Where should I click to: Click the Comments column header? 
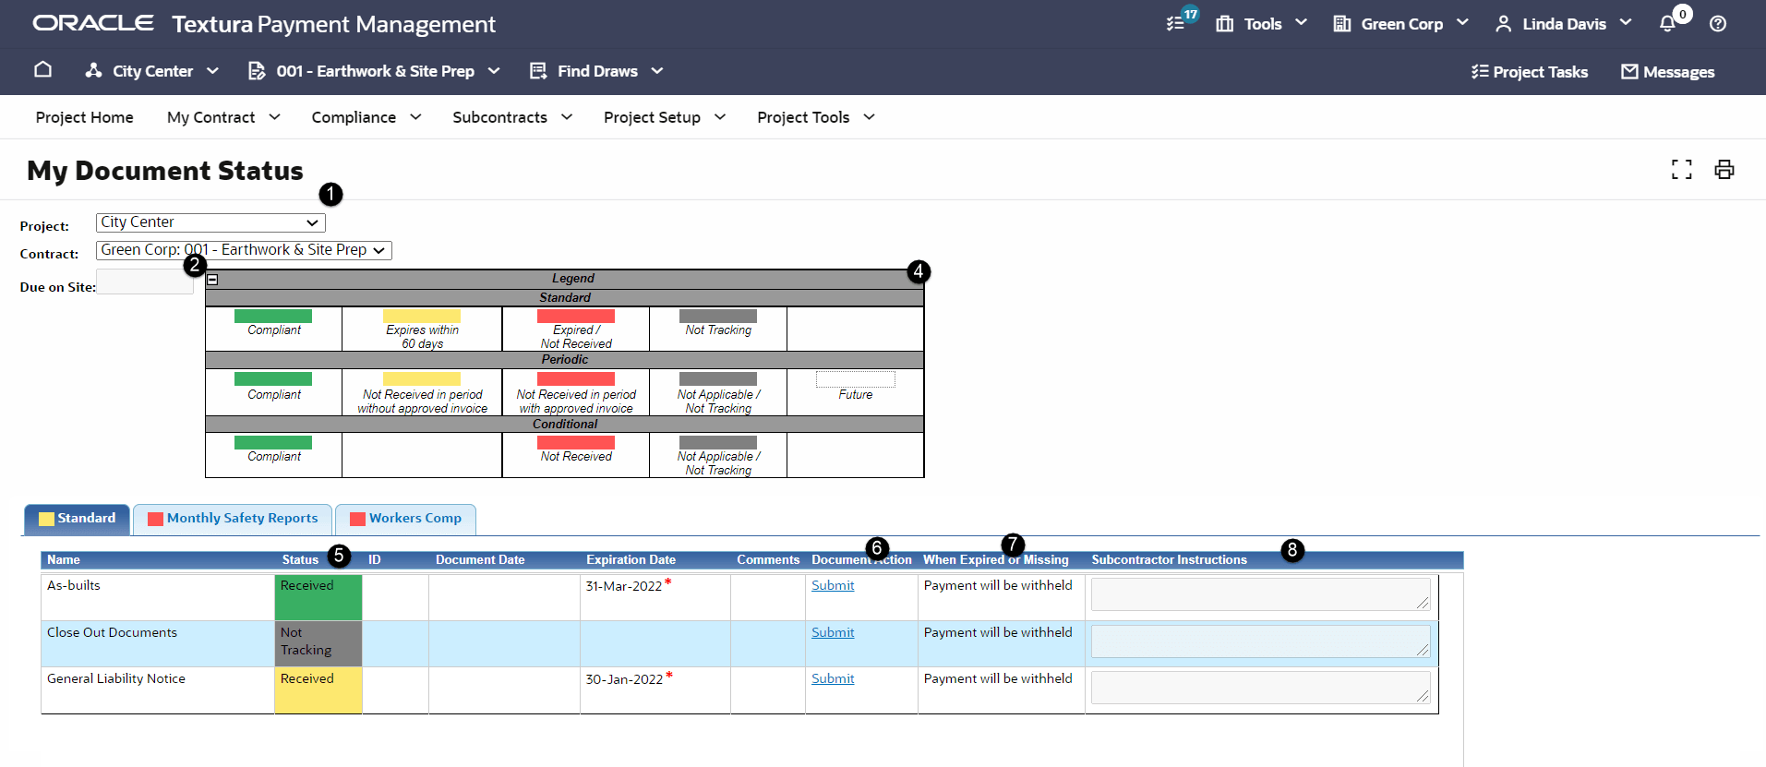pyautogui.click(x=768, y=559)
